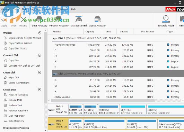
Task: Select the G: partition row
Action: coord(118,80)
